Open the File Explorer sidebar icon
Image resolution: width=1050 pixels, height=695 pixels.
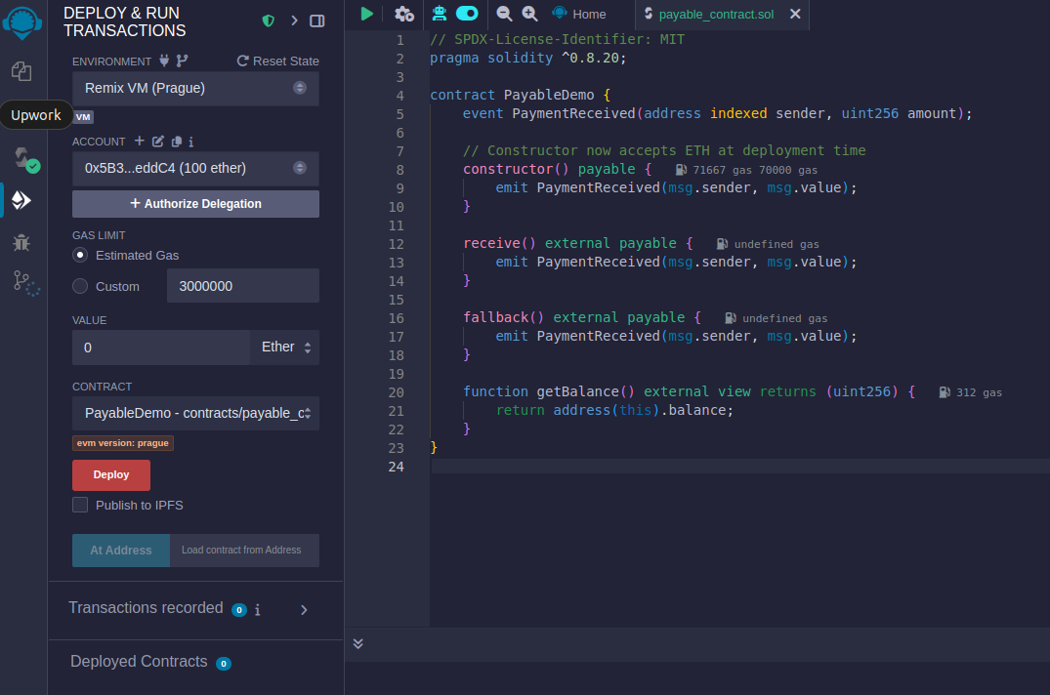tap(21, 71)
